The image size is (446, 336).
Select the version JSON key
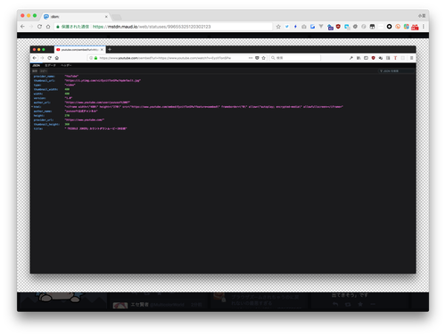click(39, 98)
